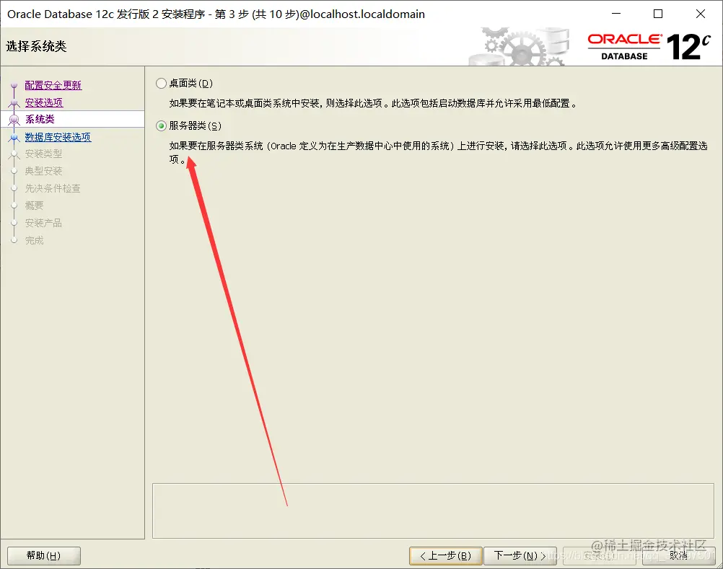Click the 安装产品 disabled step text
Image resolution: width=723 pixels, height=569 pixels.
[x=43, y=223]
